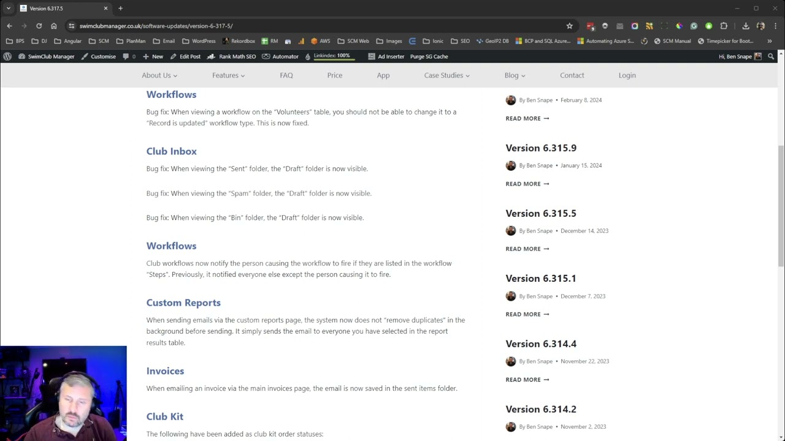Open Rank Math SEO in the admin bar
The width and height of the screenshot is (785, 441).
(x=231, y=56)
